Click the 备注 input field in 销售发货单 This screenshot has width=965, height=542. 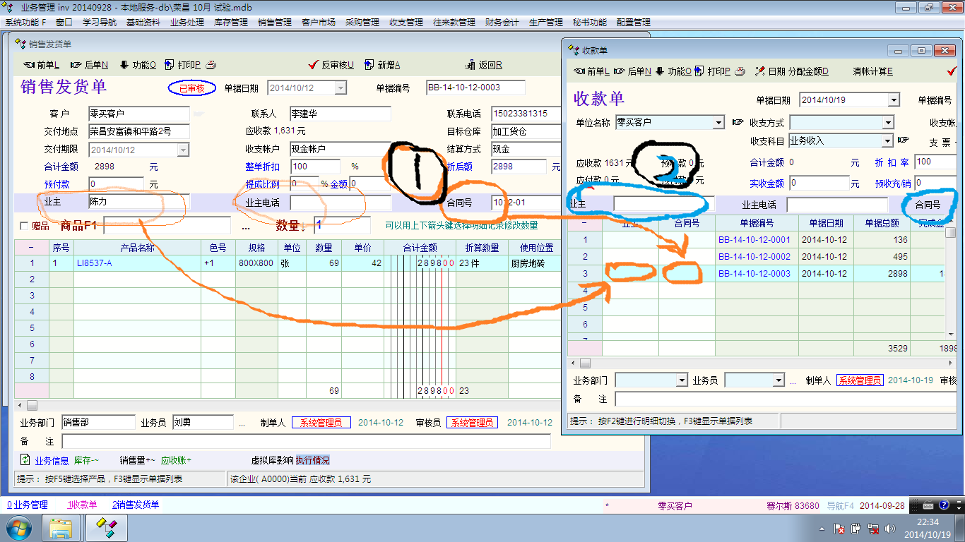(x=305, y=441)
